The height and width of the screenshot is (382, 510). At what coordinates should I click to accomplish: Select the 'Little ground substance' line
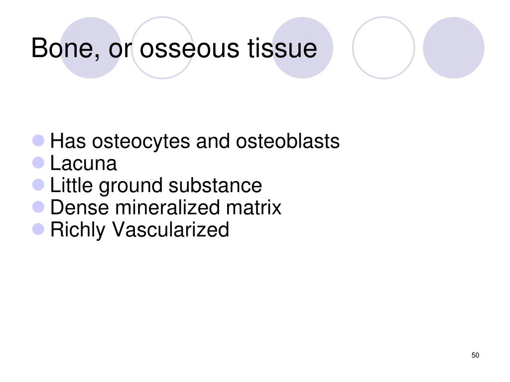156,186
